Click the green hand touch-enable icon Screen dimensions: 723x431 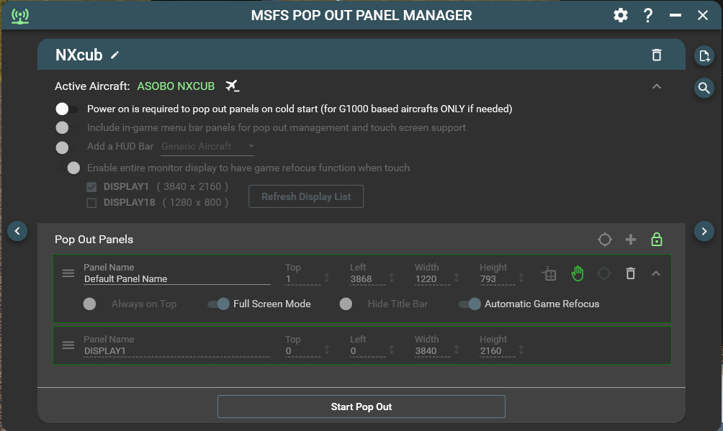[x=577, y=273]
